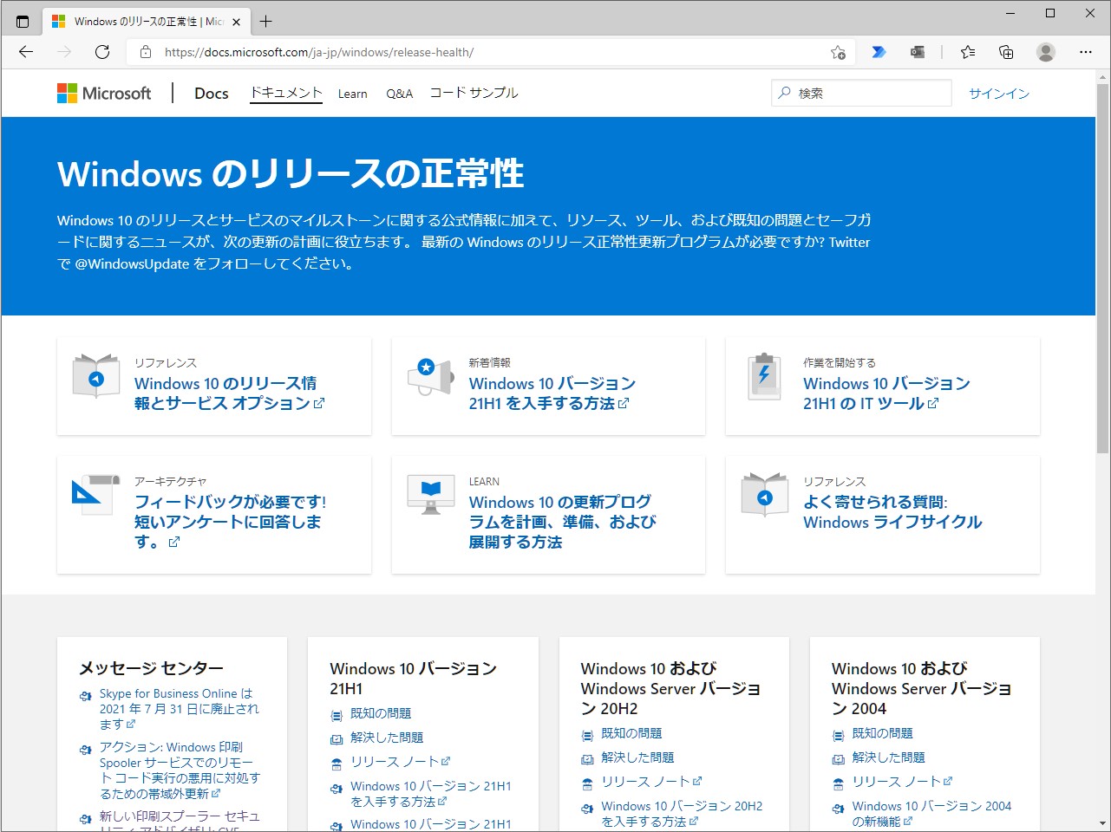Viewport: 1111px width, 832px height.
Task: Open the Windows 10 バージョン 21H1 既知の問題 link
Action: (382, 713)
